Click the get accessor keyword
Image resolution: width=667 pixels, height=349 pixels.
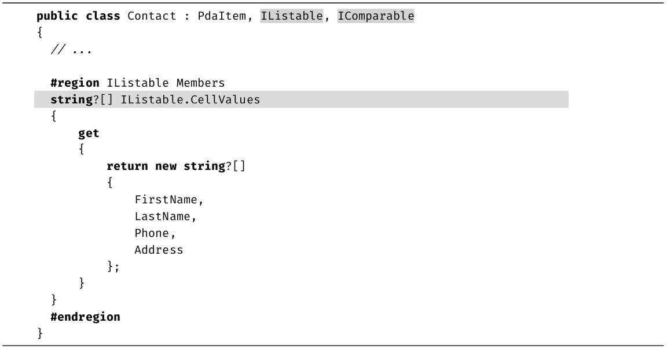point(89,133)
